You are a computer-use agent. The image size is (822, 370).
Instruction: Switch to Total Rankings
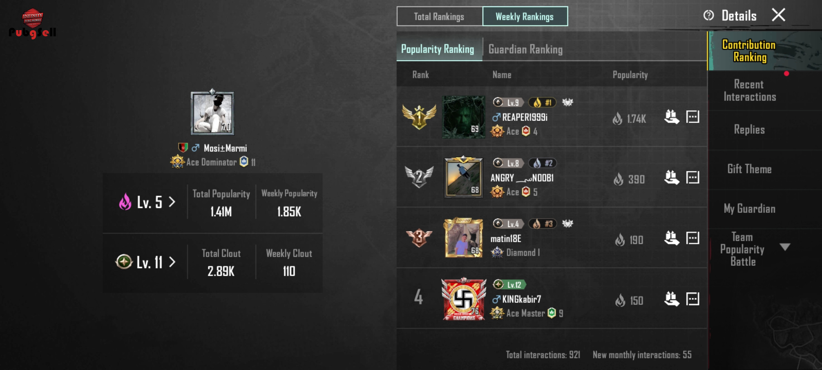pyautogui.click(x=439, y=16)
